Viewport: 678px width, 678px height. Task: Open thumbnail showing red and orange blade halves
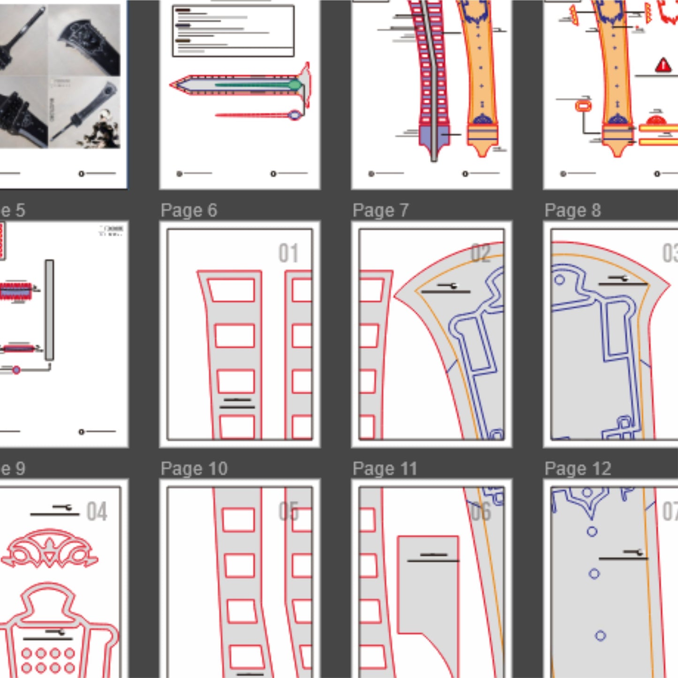pos(432,94)
